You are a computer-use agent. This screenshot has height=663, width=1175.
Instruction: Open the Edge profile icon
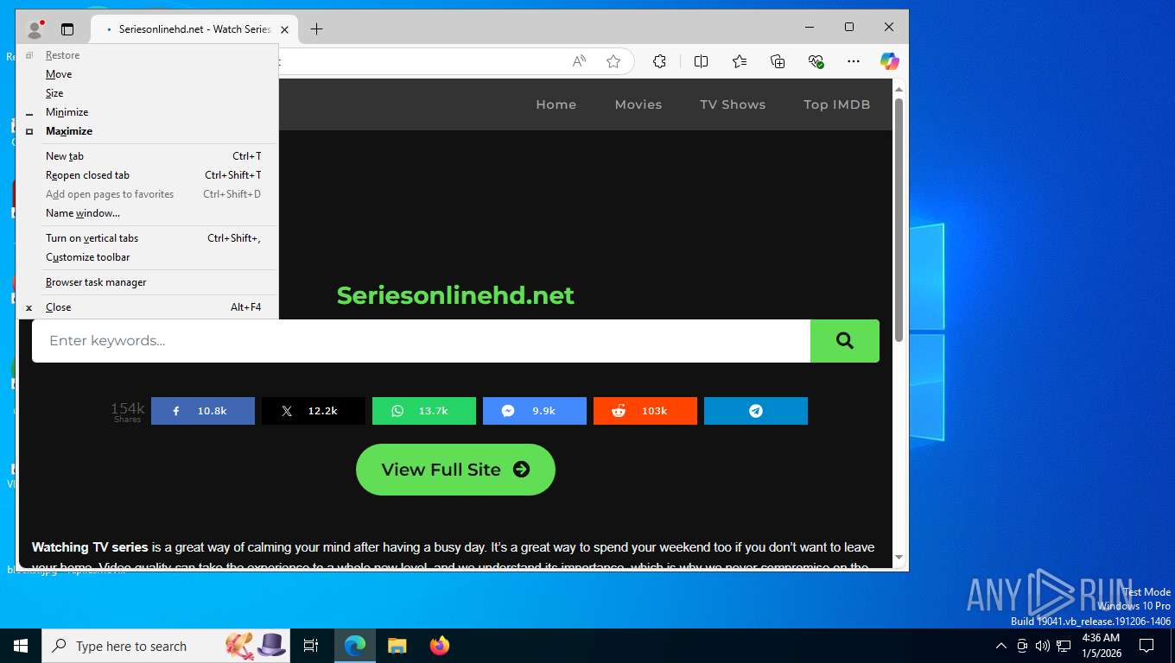(x=35, y=28)
